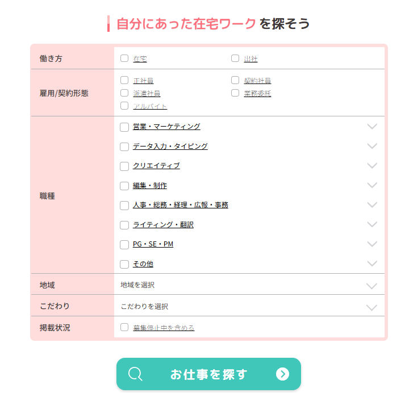Expand the データ入力・タイピング chevron
405x393 pixels.
coord(372,146)
